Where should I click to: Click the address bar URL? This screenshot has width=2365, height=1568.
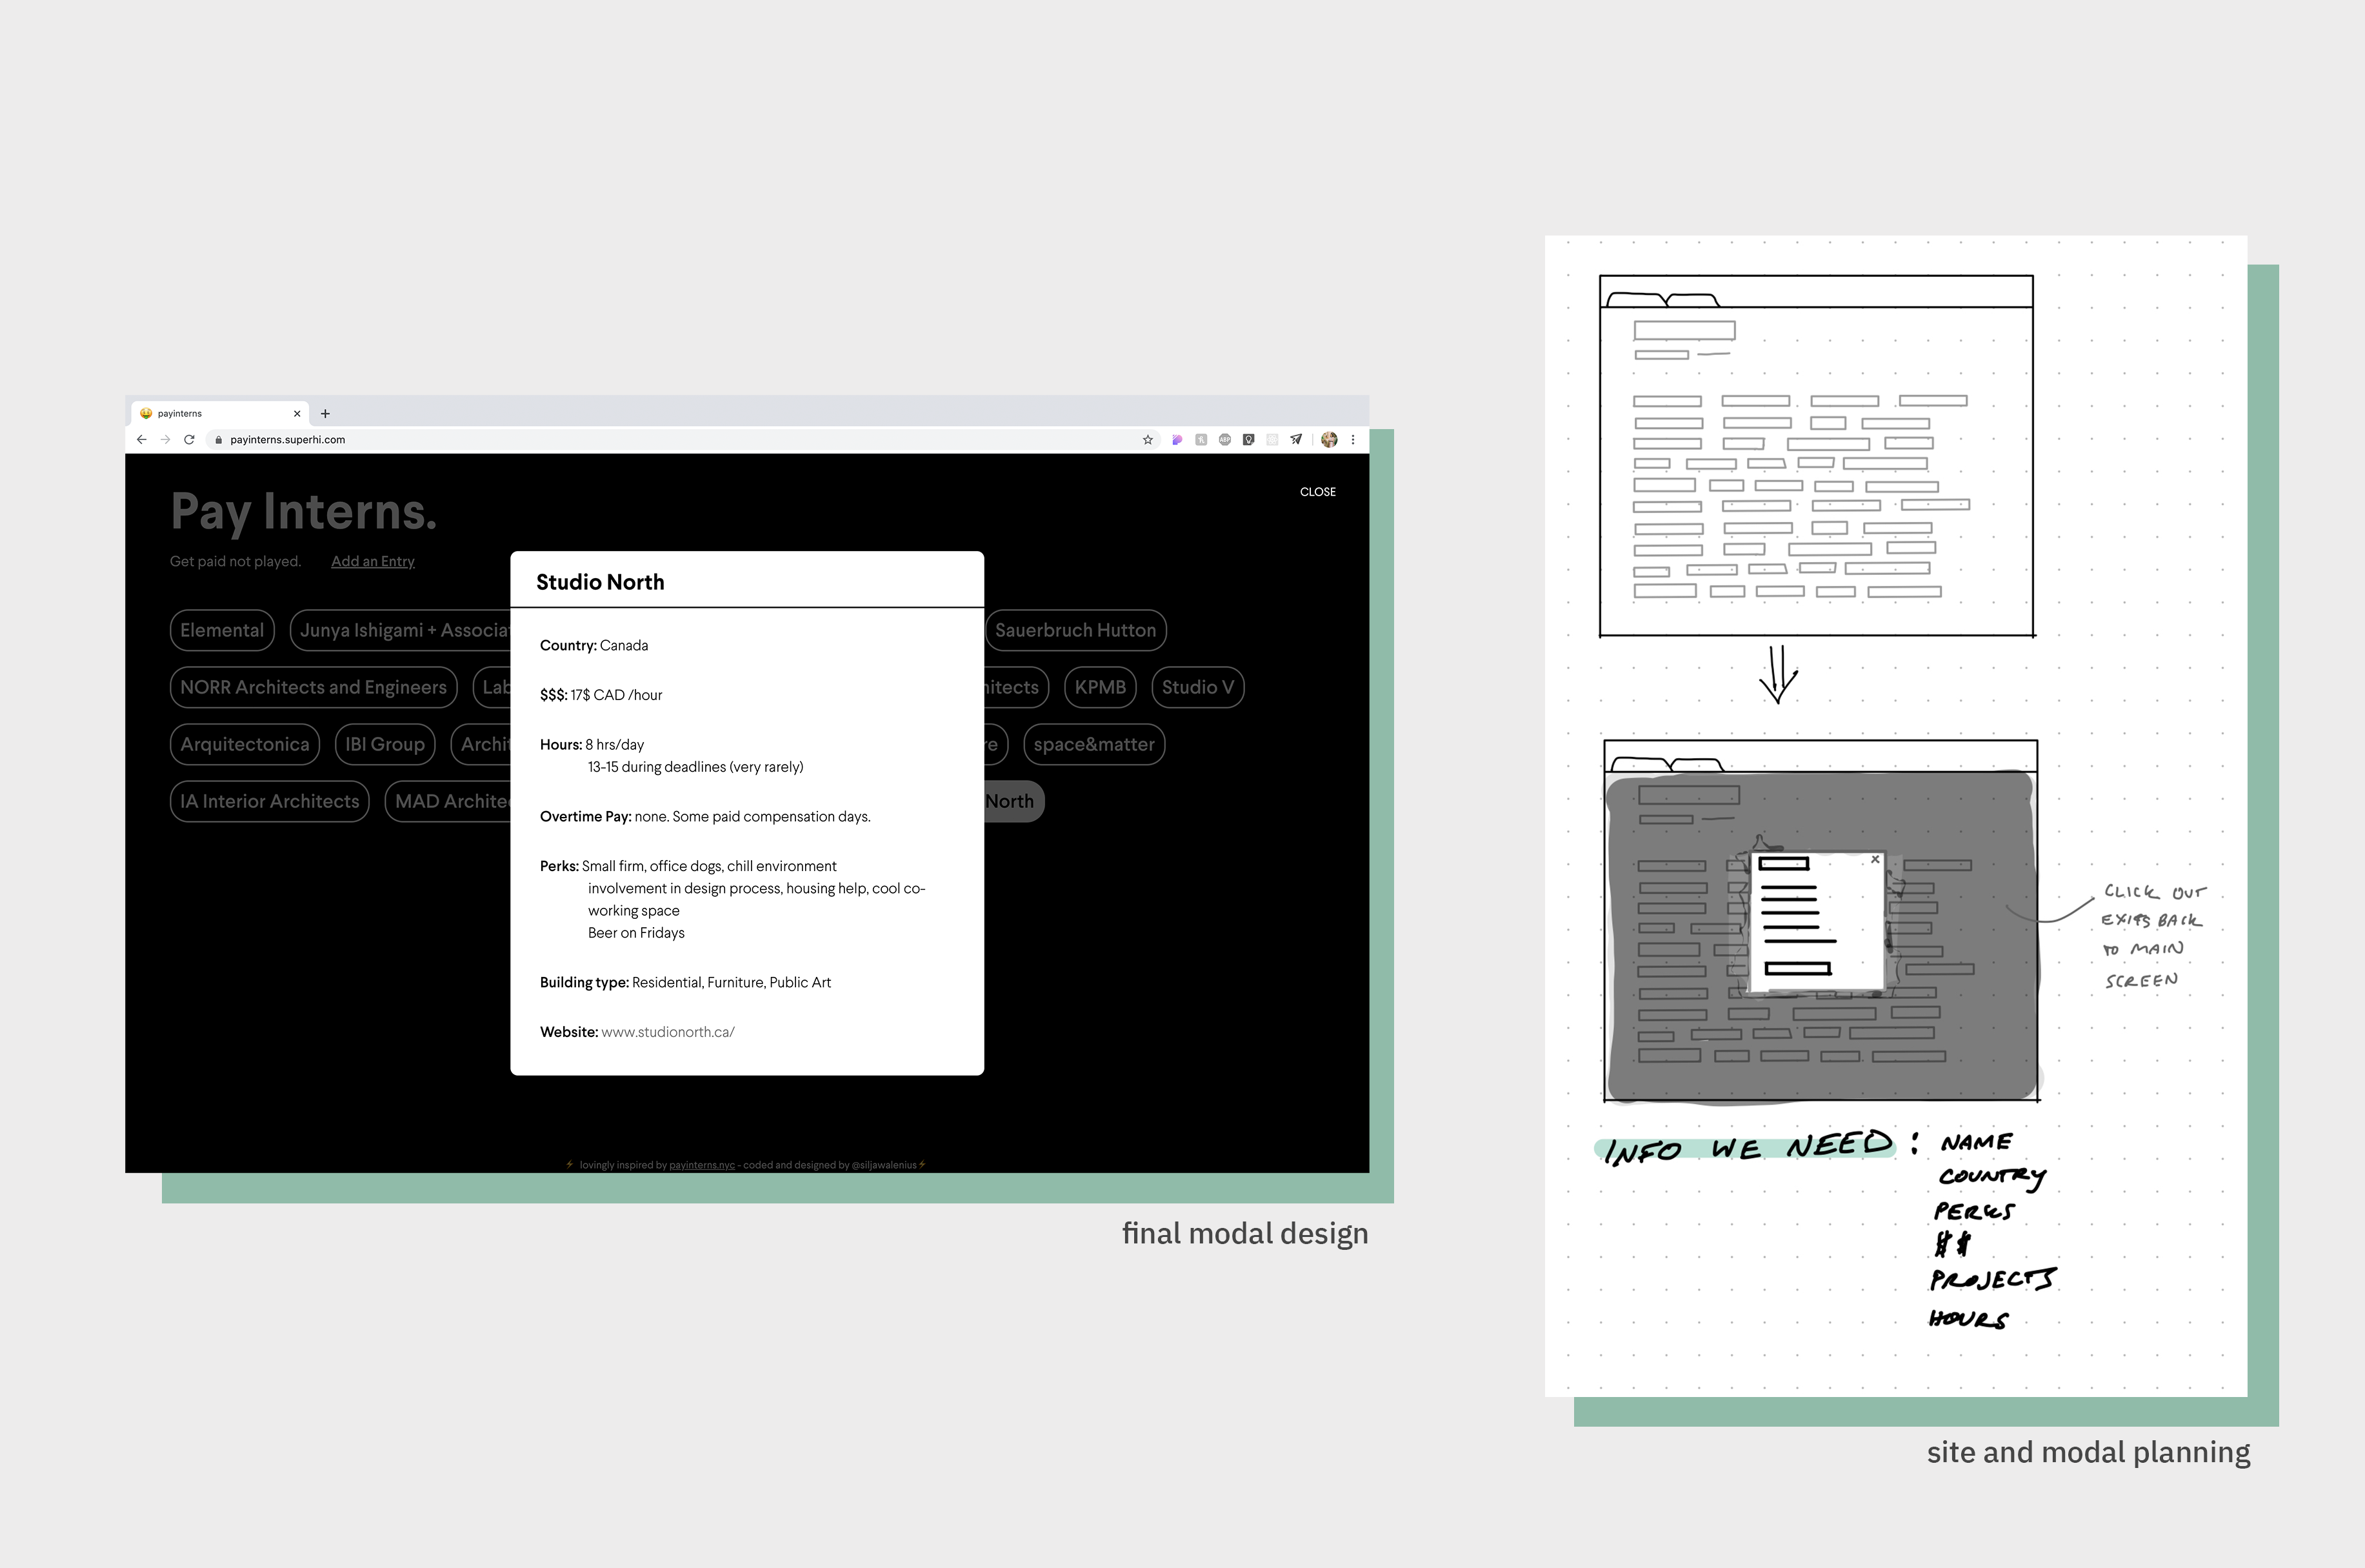[x=288, y=440]
